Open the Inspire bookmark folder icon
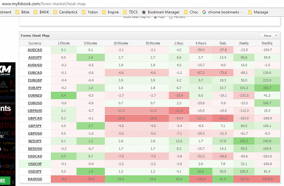 (x=104, y=12)
